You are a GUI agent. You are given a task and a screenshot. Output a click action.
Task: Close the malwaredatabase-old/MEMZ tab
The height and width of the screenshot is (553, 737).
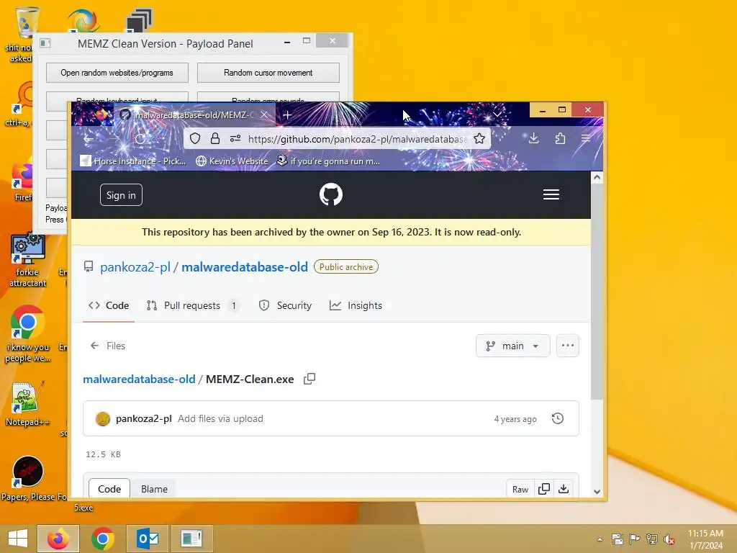point(265,114)
